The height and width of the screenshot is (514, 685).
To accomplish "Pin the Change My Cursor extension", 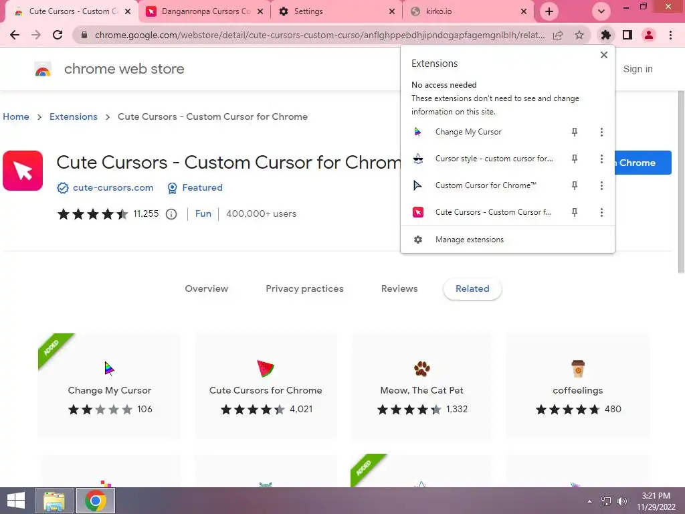I will point(575,132).
